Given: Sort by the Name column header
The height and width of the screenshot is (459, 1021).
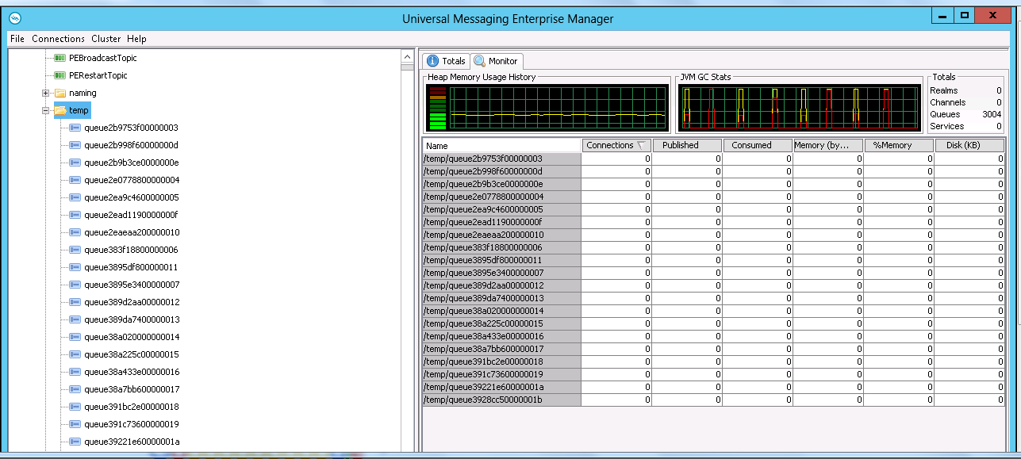Looking at the screenshot, I should [502, 146].
